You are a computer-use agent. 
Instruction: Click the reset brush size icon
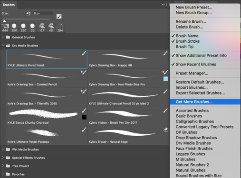click(x=29, y=14)
